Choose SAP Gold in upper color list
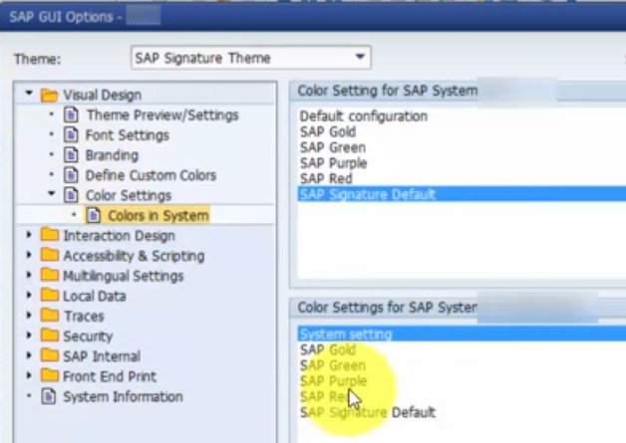This screenshot has height=443, width=626. click(327, 131)
